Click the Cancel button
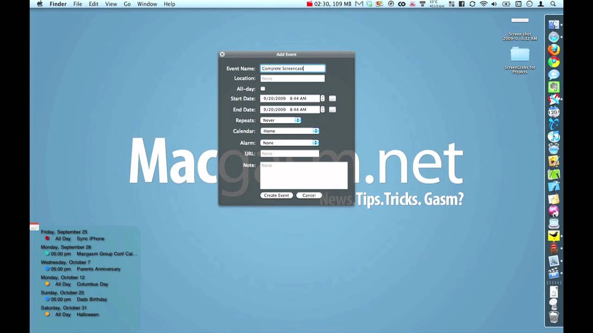593x333 pixels. pyautogui.click(x=309, y=195)
